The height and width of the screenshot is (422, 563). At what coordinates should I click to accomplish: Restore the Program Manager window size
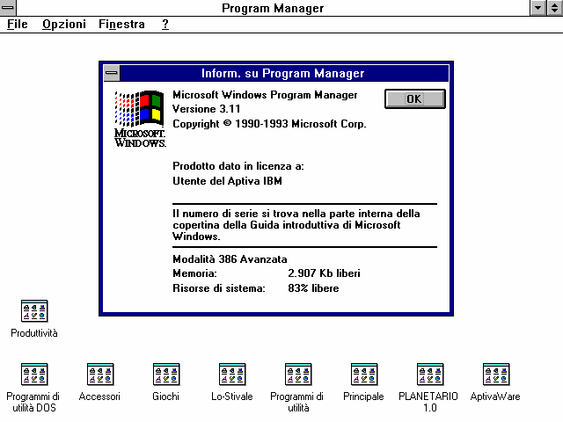pyautogui.click(x=555, y=8)
